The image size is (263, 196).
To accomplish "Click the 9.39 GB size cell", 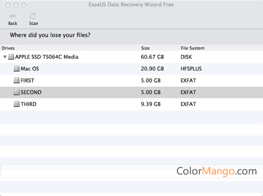I will [x=151, y=104].
